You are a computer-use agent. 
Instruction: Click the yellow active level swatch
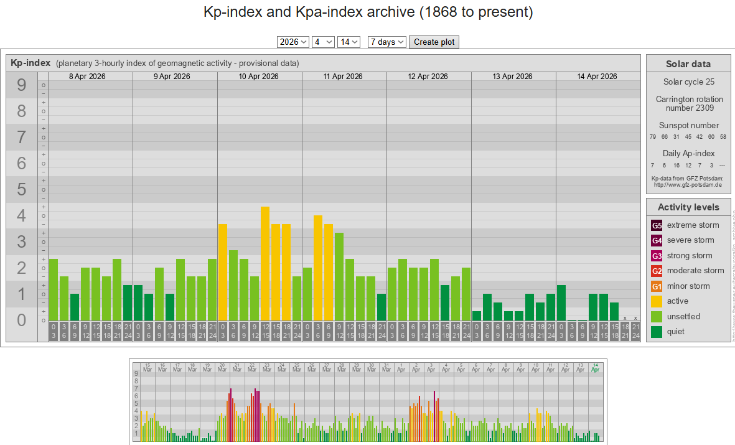tap(657, 301)
